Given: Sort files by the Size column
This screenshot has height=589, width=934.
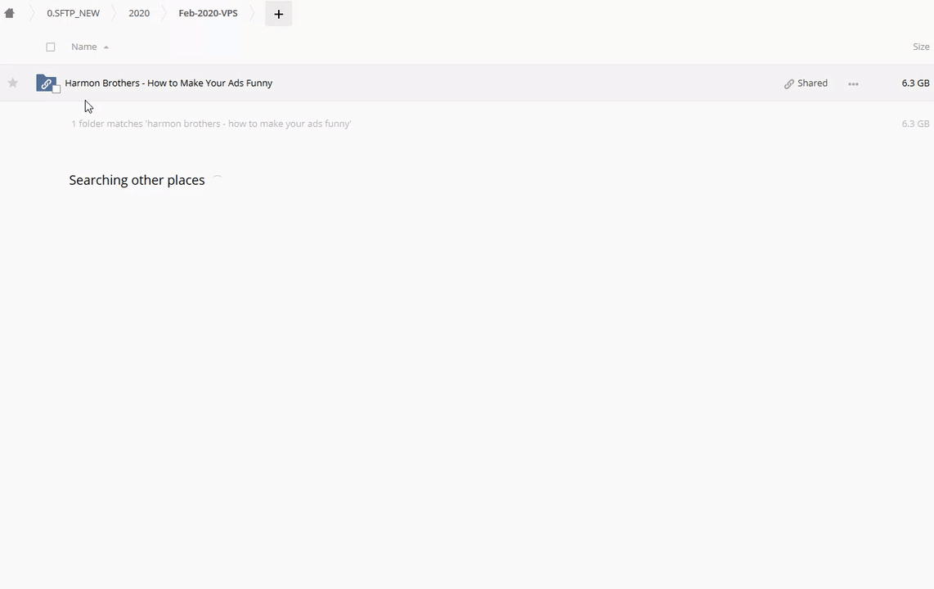Looking at the screenshot, I should (x=921, y=47).
